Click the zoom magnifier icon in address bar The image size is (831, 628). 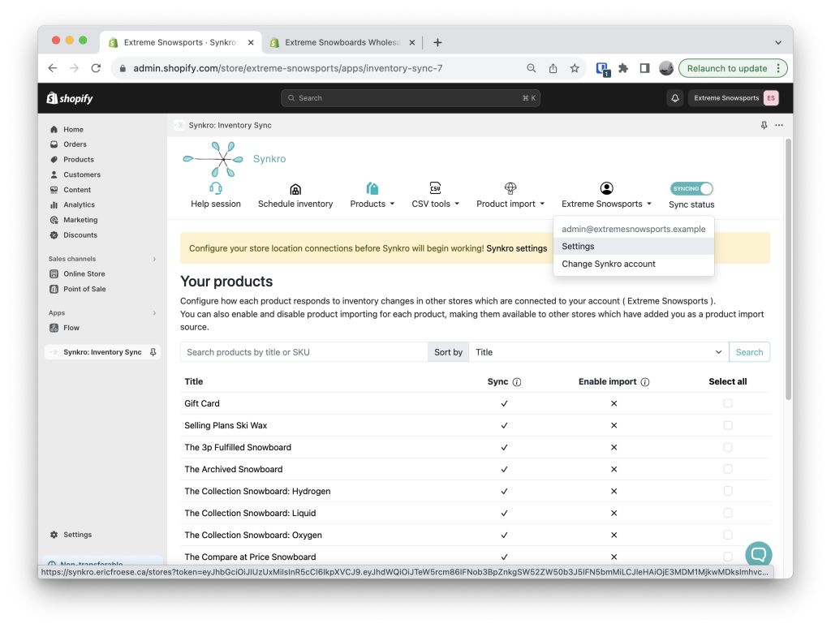click(x=531, y=68)
